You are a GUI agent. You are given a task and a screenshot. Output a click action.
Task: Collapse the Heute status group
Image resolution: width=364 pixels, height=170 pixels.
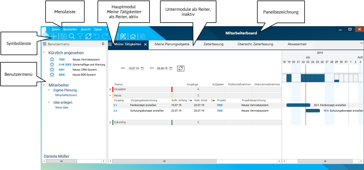(x=110, y=95)
